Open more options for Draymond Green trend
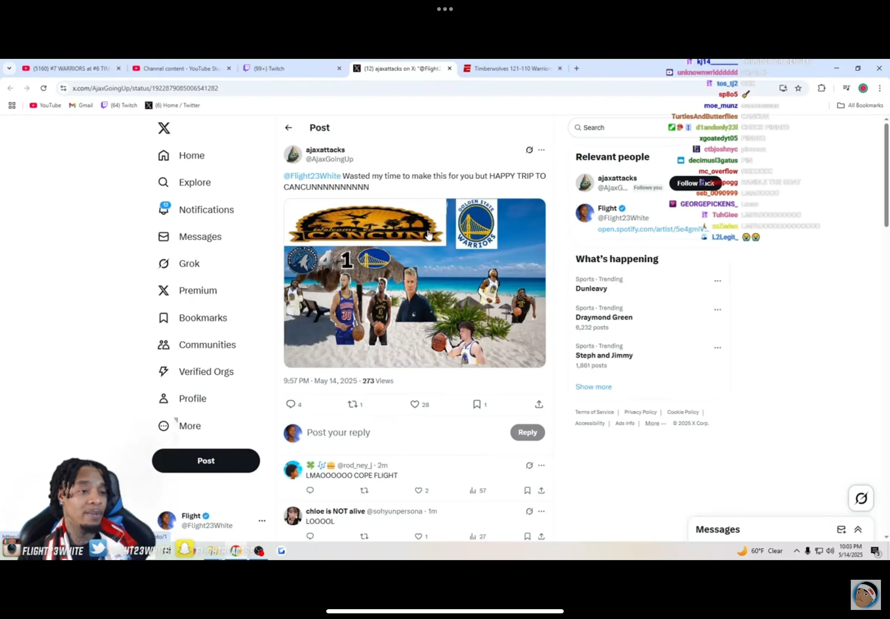Image resolution: width=890 pixels, height=619 pixels. (718, 309)
